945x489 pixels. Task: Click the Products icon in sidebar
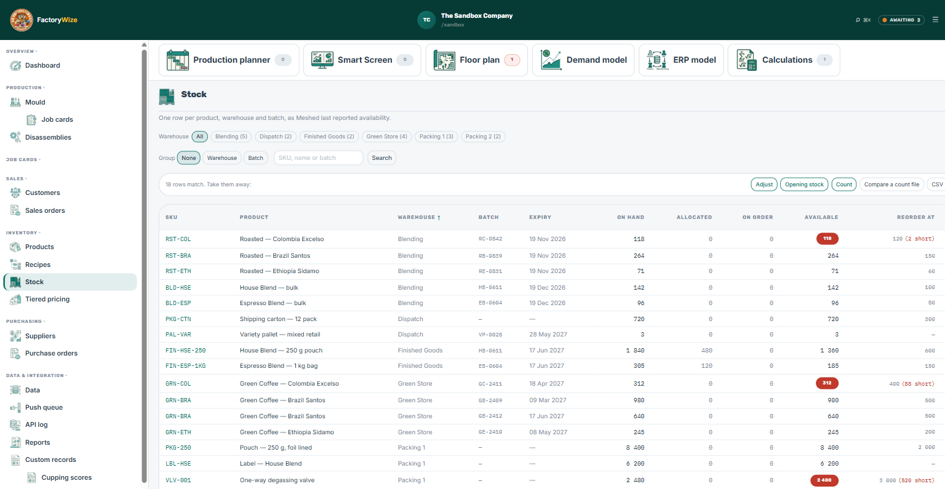15,247
